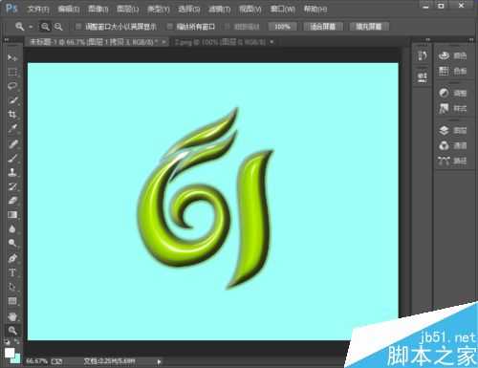
Task: Select the Zoom tool in the toolbox
Action: click(x=12, y=331)
